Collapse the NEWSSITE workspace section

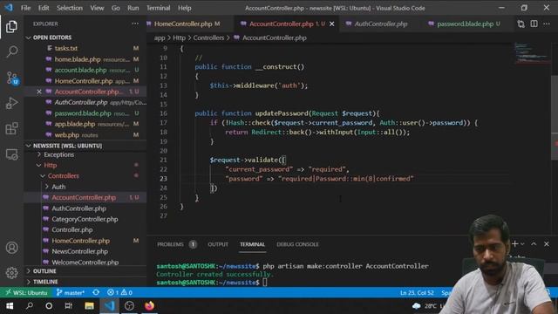85,146
